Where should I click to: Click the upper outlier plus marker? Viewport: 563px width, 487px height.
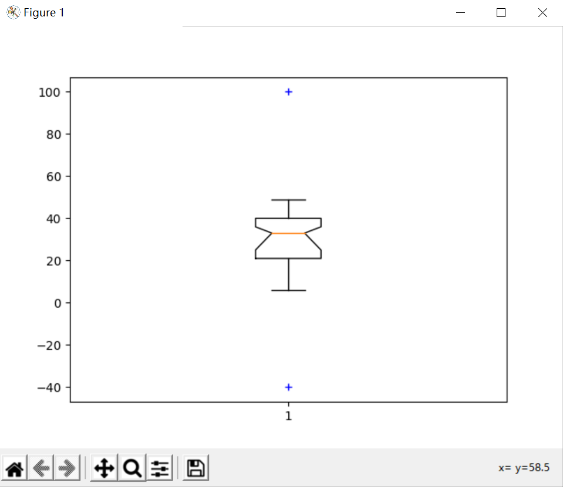coord(288,91)
